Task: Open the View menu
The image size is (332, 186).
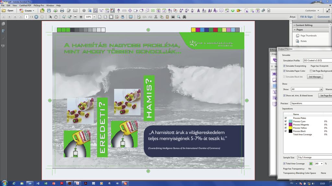Action: pos(15,5)
